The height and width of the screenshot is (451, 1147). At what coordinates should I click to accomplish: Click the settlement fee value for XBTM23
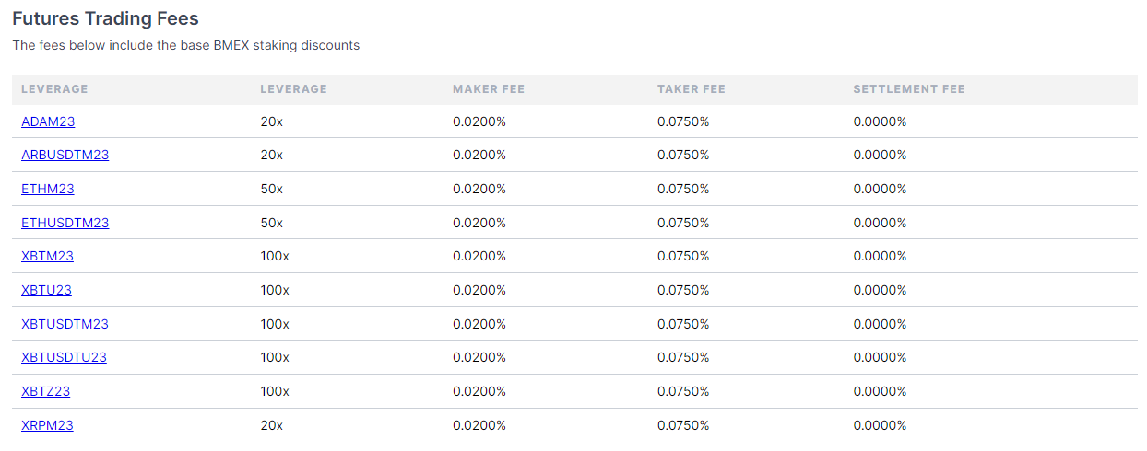pyautogui.click(x=881, y=256)
